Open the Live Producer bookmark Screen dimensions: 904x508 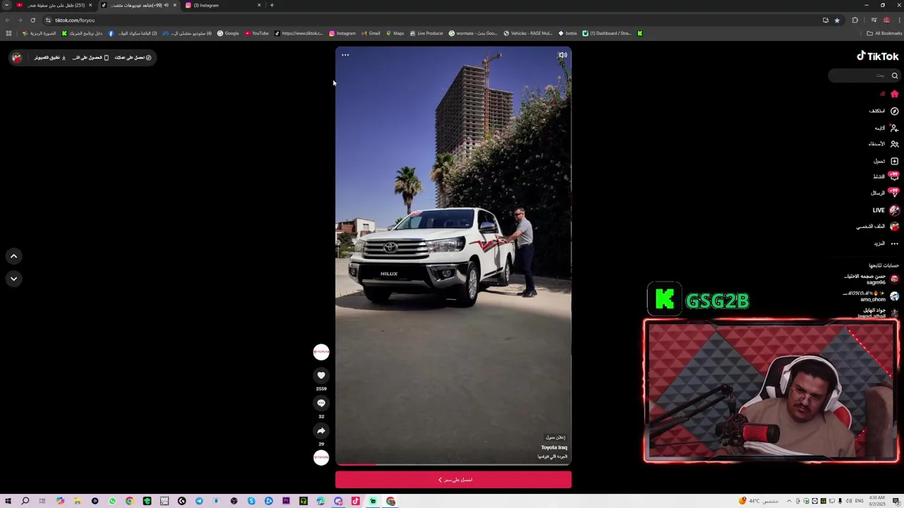point(427,33)
